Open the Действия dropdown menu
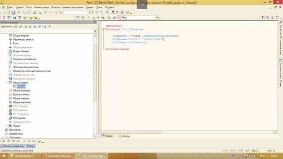The height and width of the screenshot is (159, 283). [7, 26]
